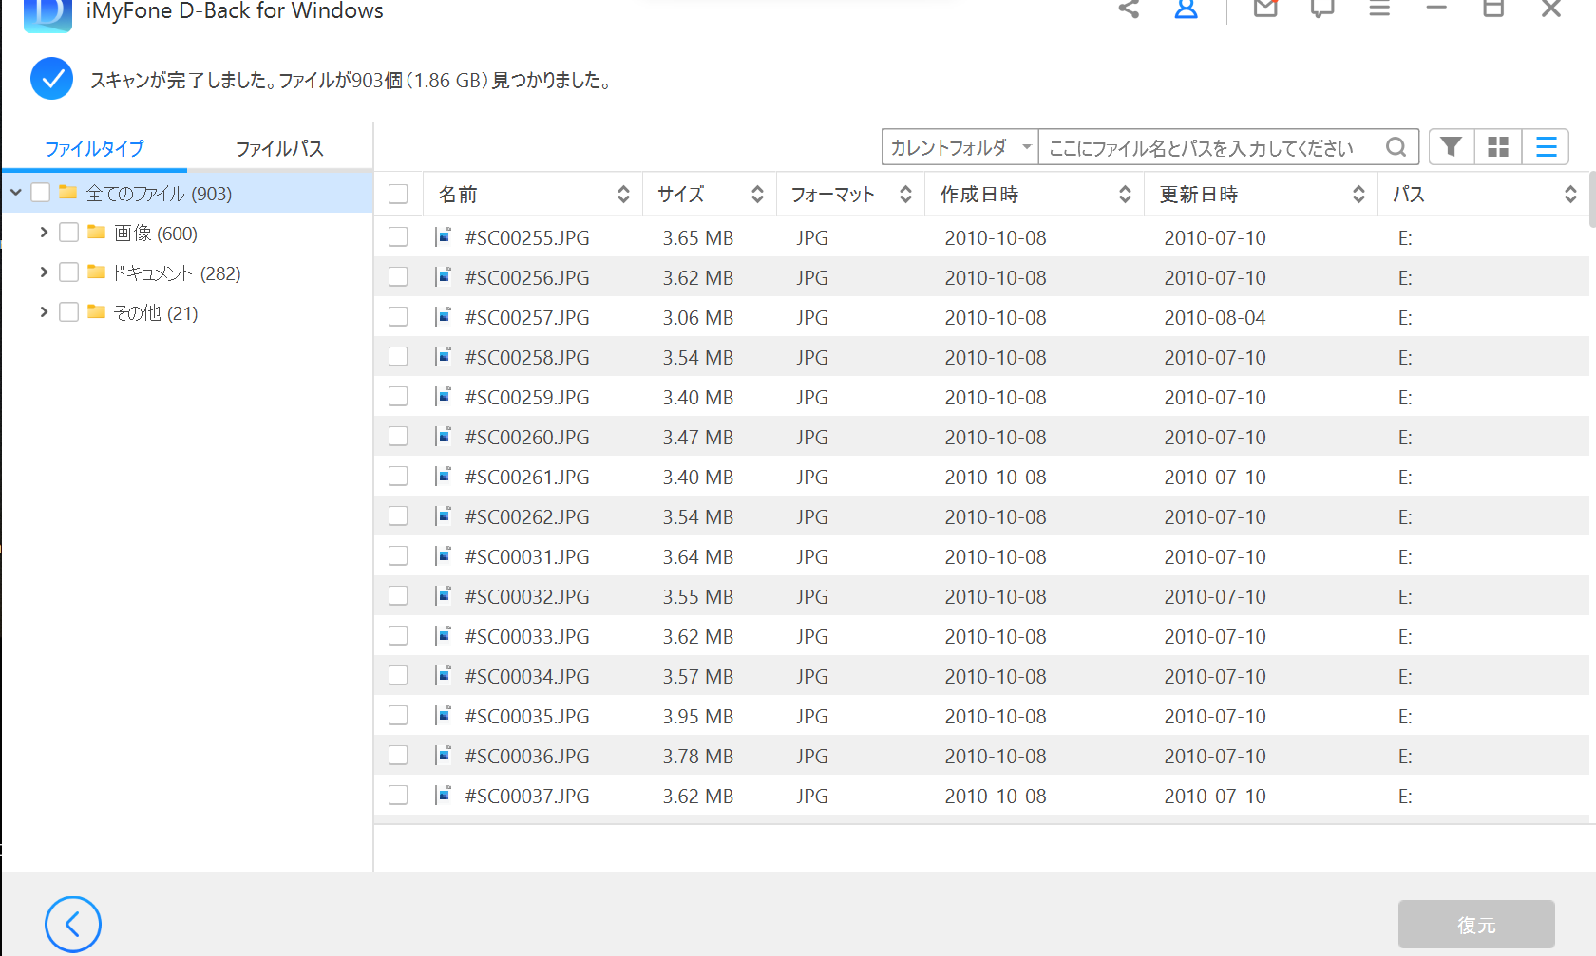Click the filter funnel icon

tap(1451, 147)
